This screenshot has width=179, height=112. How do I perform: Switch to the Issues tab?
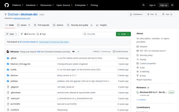tap(23, 25)
